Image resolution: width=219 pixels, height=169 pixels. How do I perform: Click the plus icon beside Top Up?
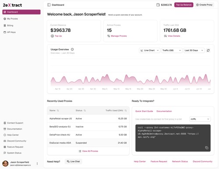[52, 36]
